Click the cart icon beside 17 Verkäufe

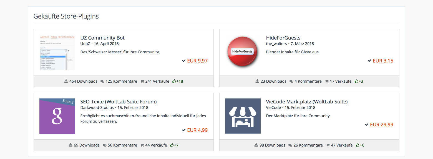tap(327, 81)
